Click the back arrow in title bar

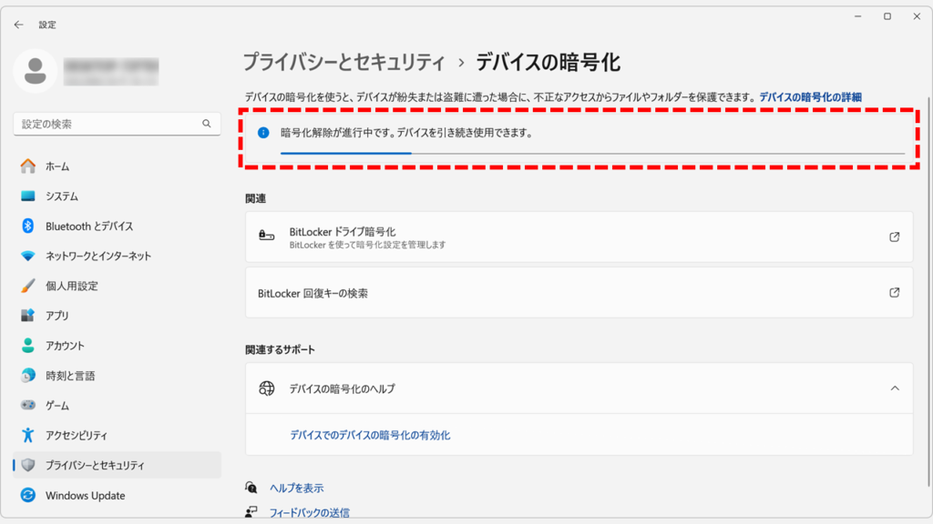18,25
